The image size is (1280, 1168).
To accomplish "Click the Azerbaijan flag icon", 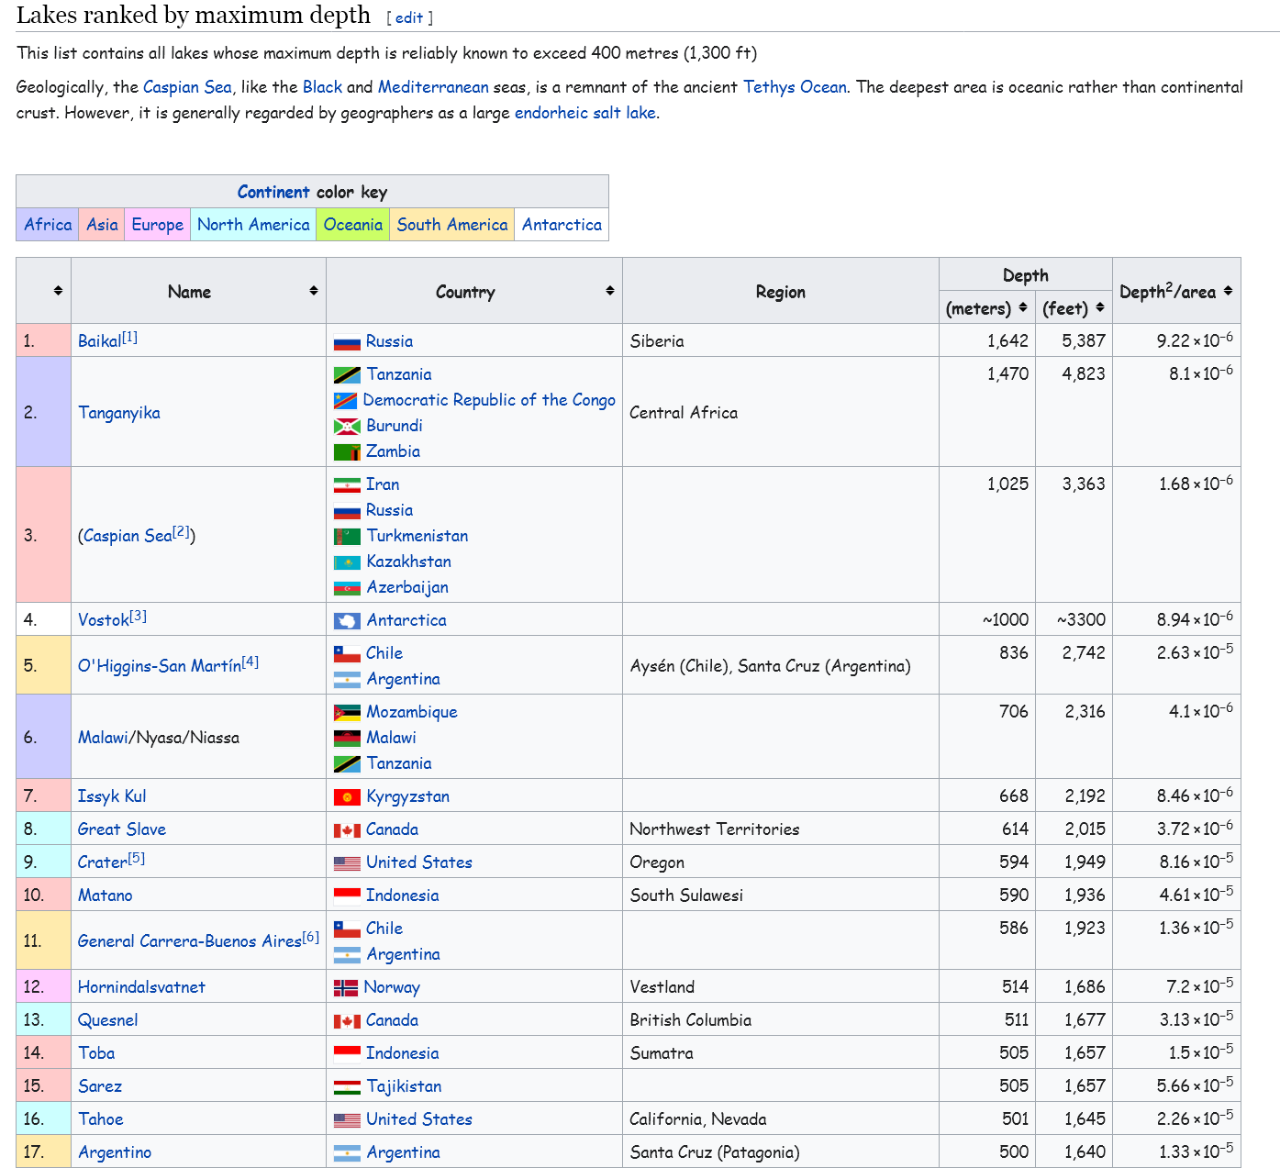I will (347, 588).
